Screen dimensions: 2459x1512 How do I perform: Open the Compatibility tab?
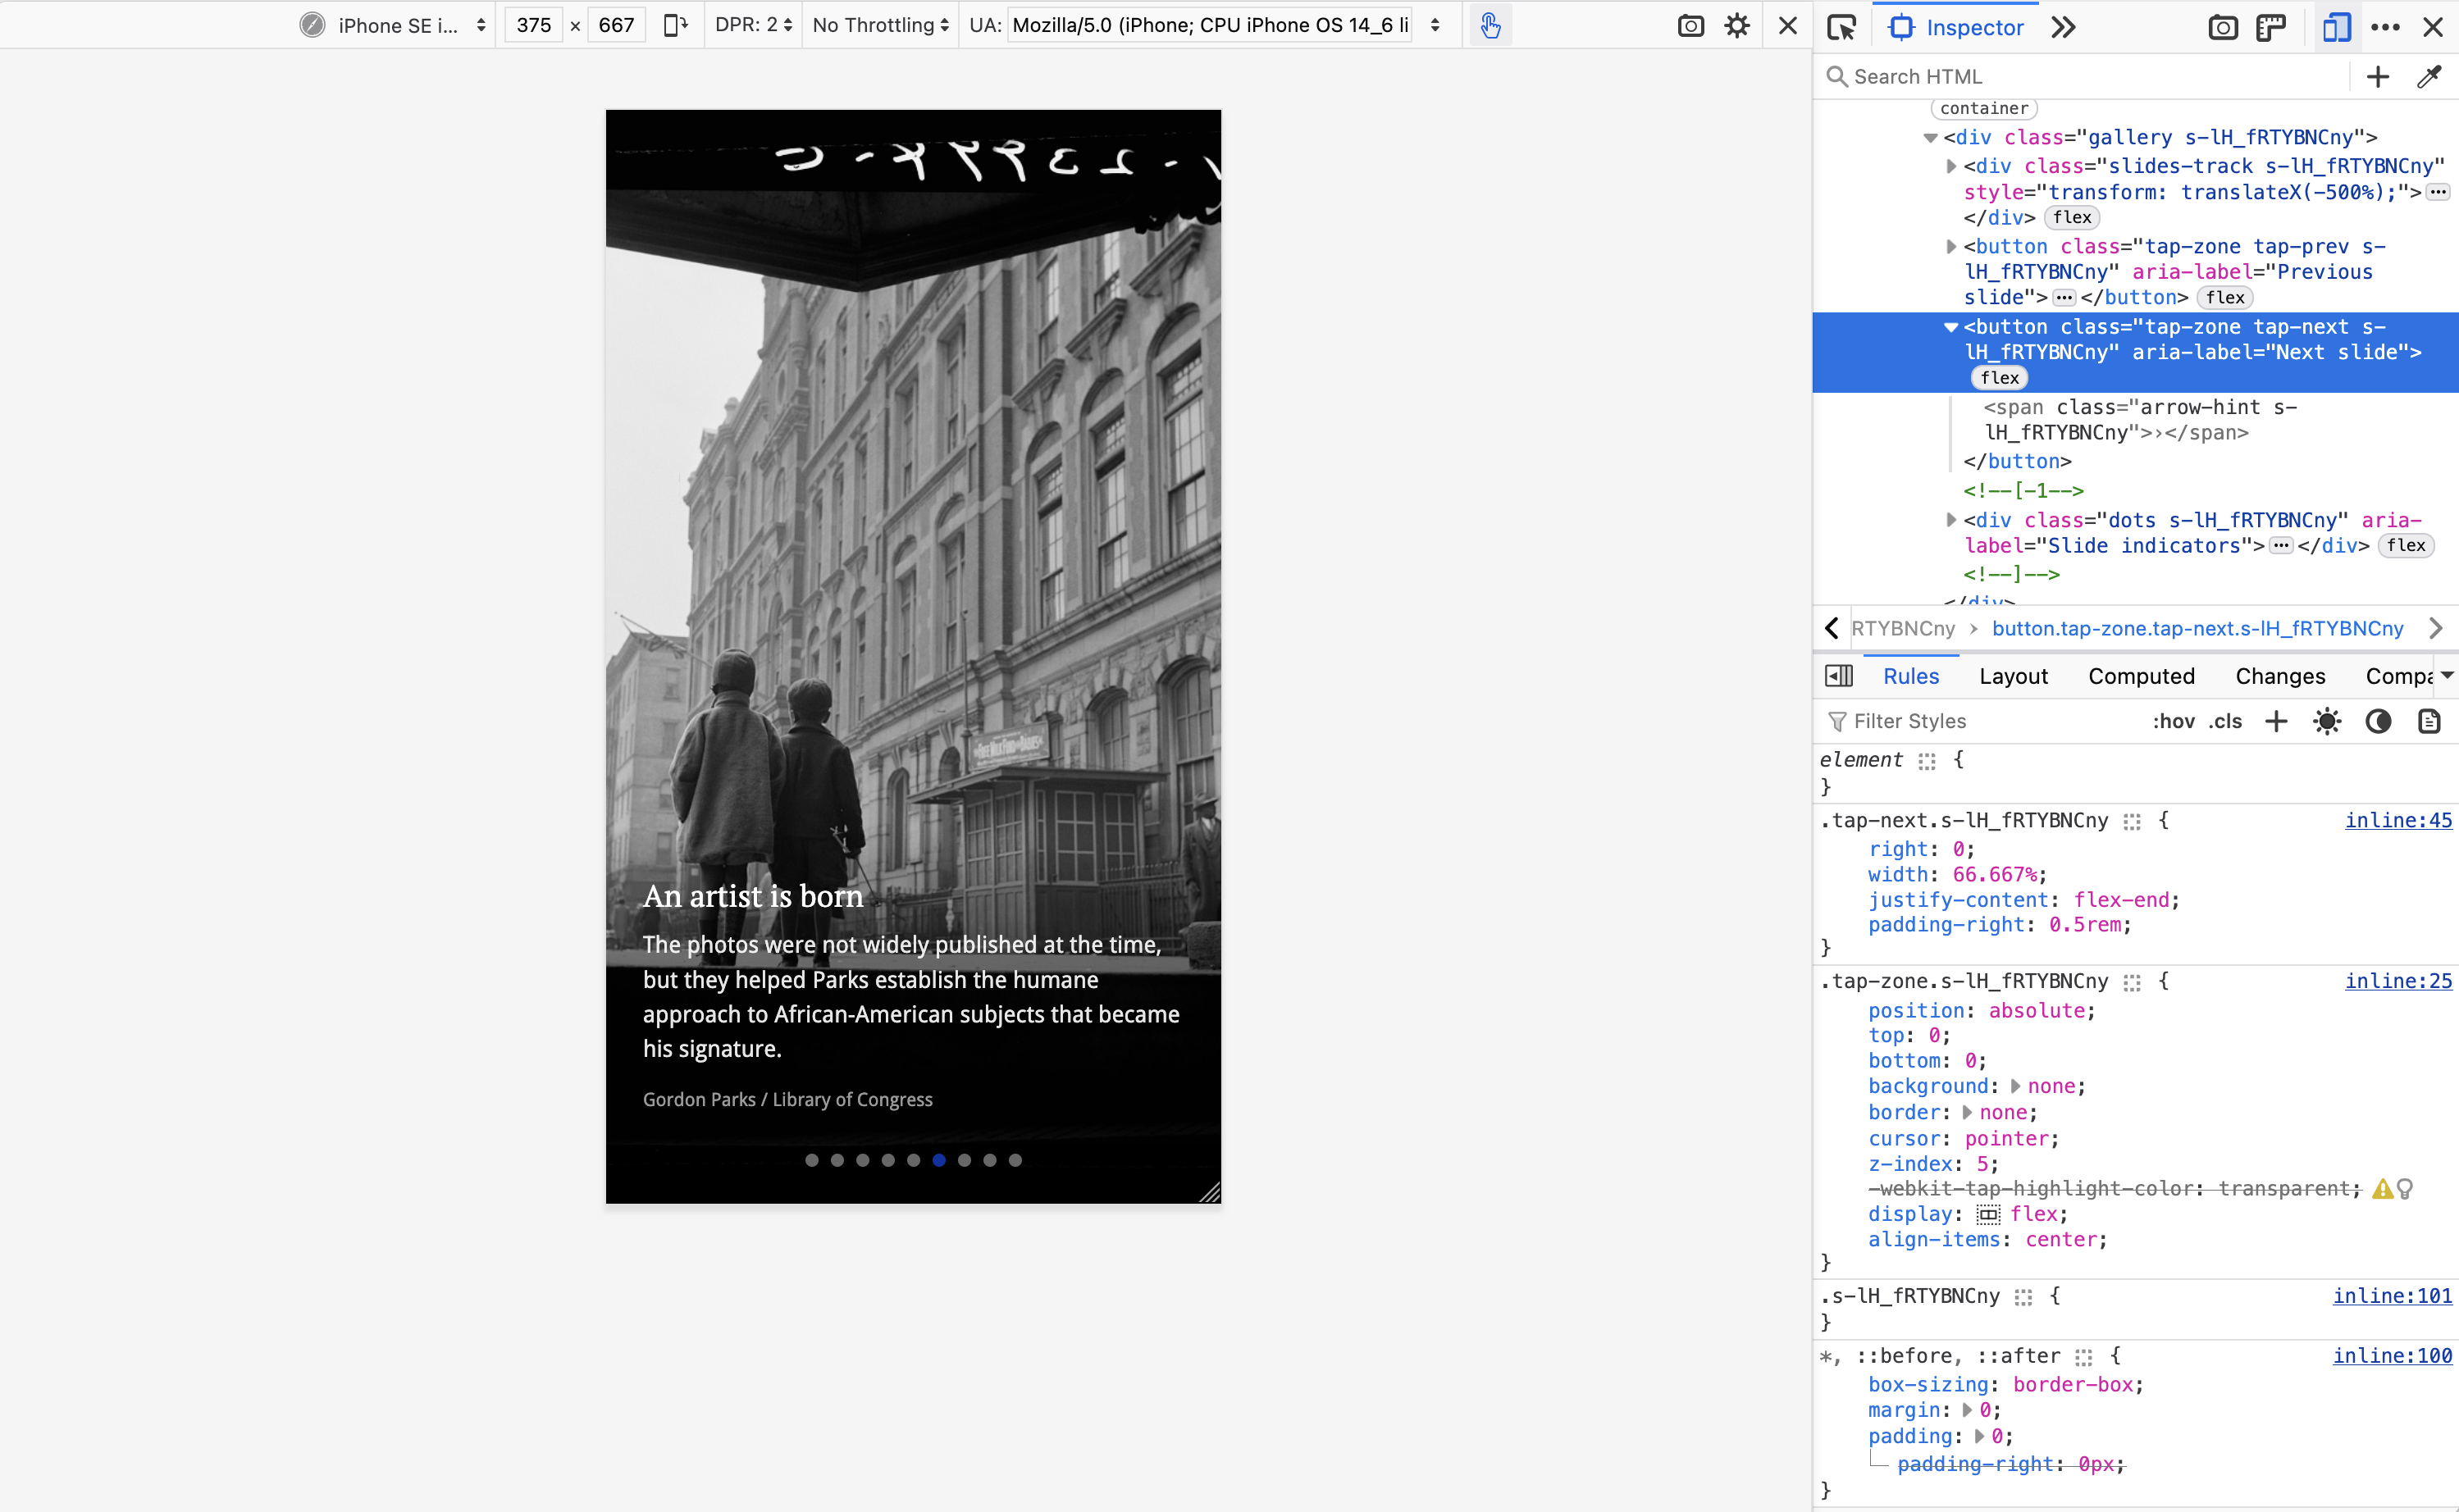(x=2398, y=676)
